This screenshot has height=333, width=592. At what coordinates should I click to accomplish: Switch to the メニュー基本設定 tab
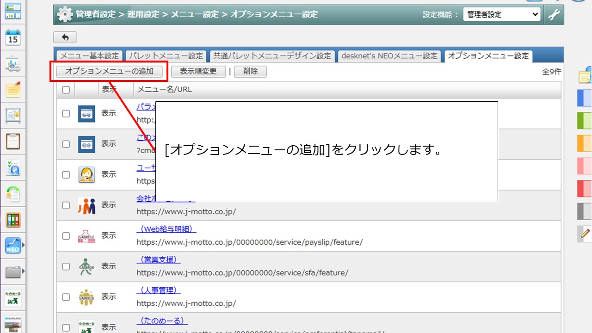point(90,56)
